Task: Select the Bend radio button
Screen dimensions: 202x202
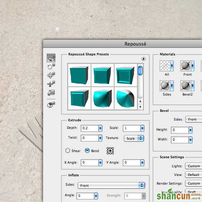Action: (87, 150)
